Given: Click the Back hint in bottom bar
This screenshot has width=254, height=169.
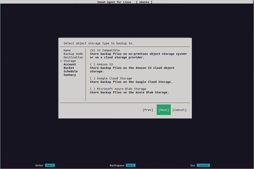Looking at the screenshot, I should [x=131, y=165].
